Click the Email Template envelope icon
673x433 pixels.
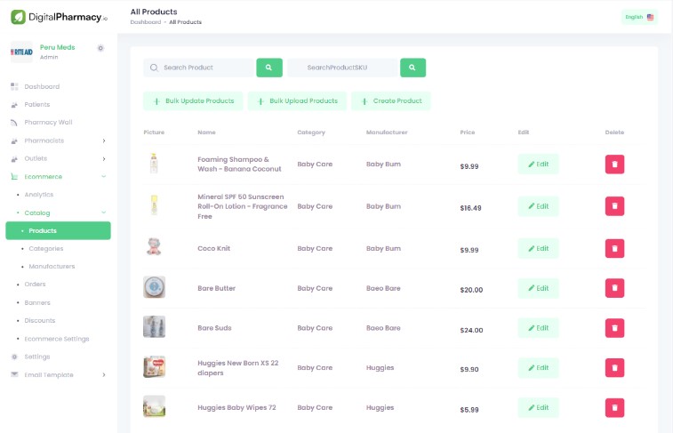click(x=14, y=374)
